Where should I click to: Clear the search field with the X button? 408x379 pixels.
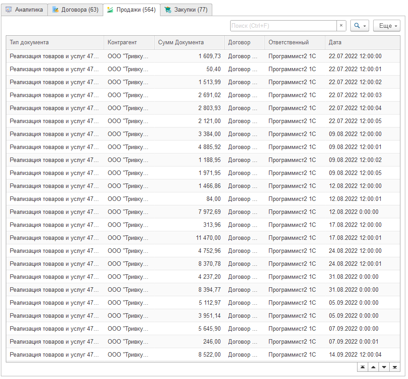click(x=341, y=26)
